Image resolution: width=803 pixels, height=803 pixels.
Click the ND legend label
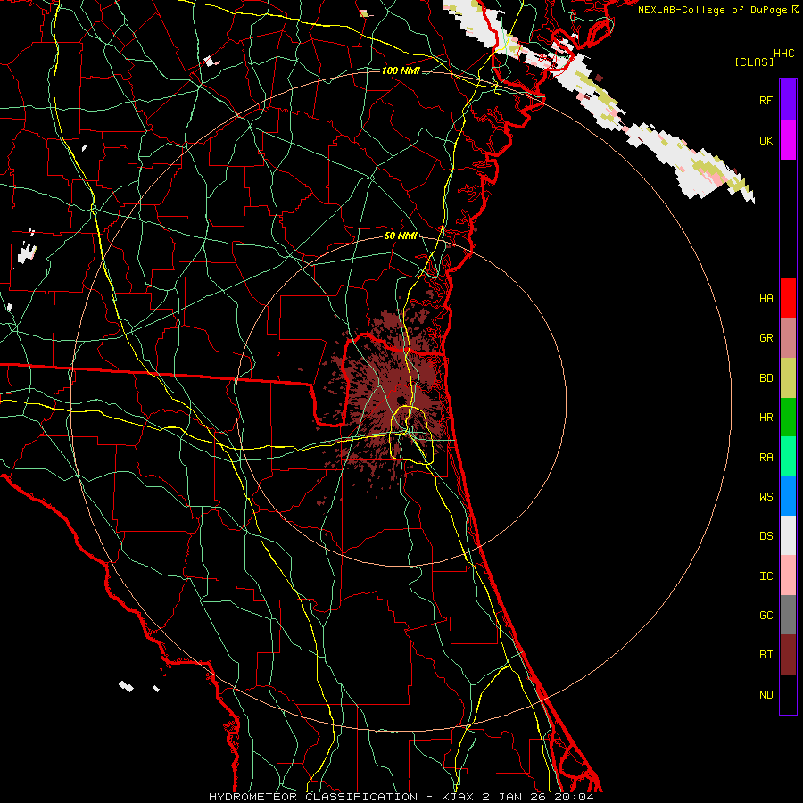(x=766, y=694)
